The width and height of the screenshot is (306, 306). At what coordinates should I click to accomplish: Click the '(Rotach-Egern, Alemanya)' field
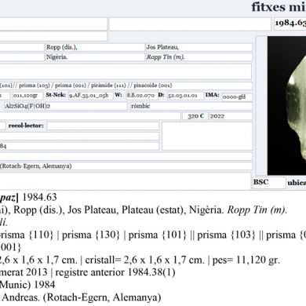click(126, 166)
